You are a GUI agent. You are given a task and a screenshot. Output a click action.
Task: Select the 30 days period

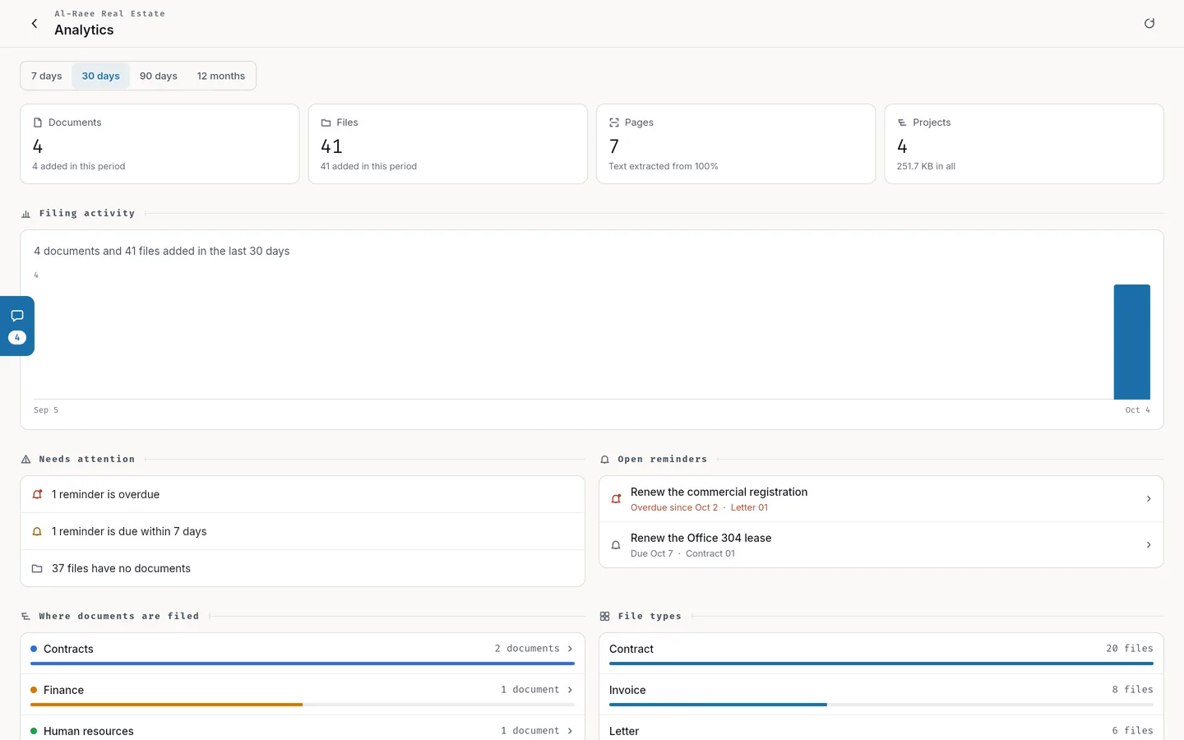pos(100,76)
